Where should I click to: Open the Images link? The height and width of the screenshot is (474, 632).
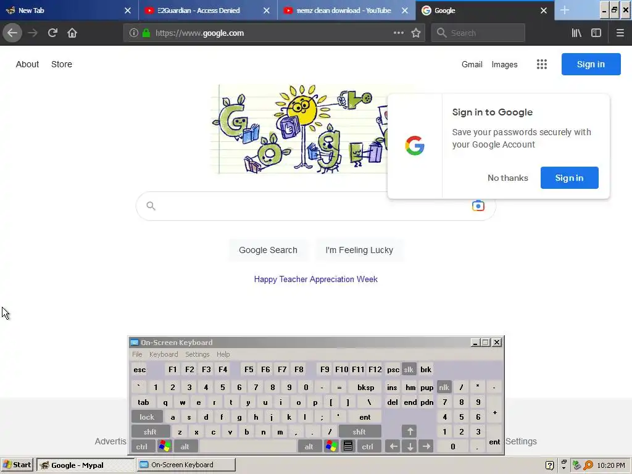[x=504, y=64]
